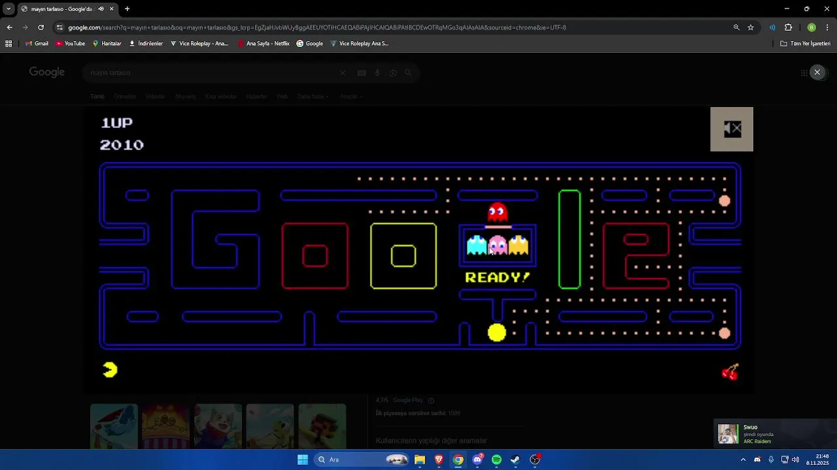Open the Chrome three-dot menu
Screen dimensions: 837x470
tap(827, 27)
